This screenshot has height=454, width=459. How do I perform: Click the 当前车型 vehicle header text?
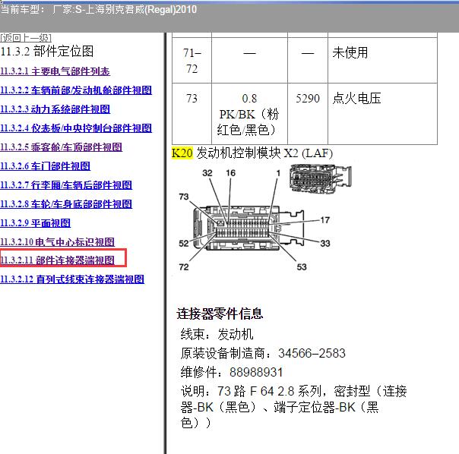tap(98, 10)
